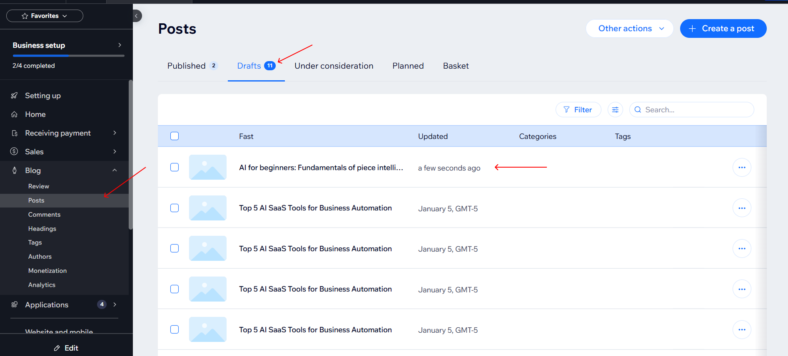Click the collapse sidebar arrow icon
Viewport: 788px width, 356px height.
point(136,16)
